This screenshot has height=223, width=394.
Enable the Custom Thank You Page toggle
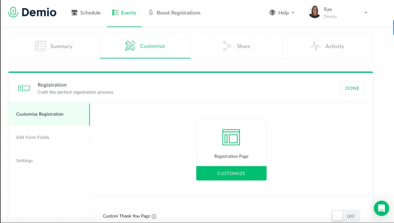[345, 216]
